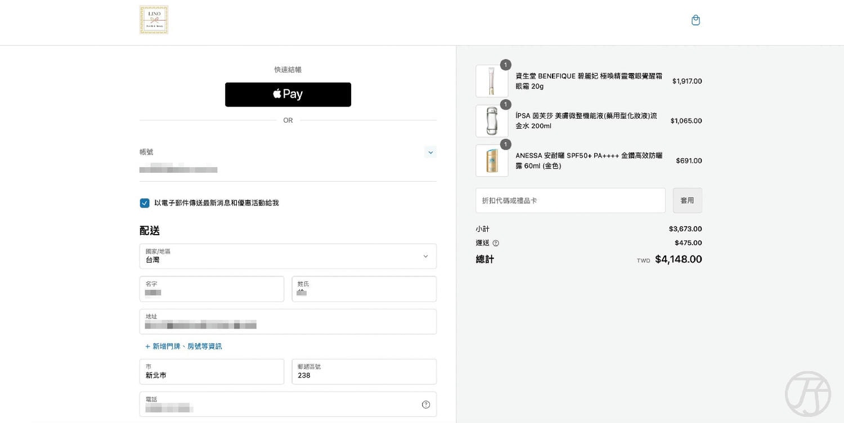Click the discount code or gift card field
Image resolution: width=844 pixels, height=423 pixels.
[x=571, y=200]
